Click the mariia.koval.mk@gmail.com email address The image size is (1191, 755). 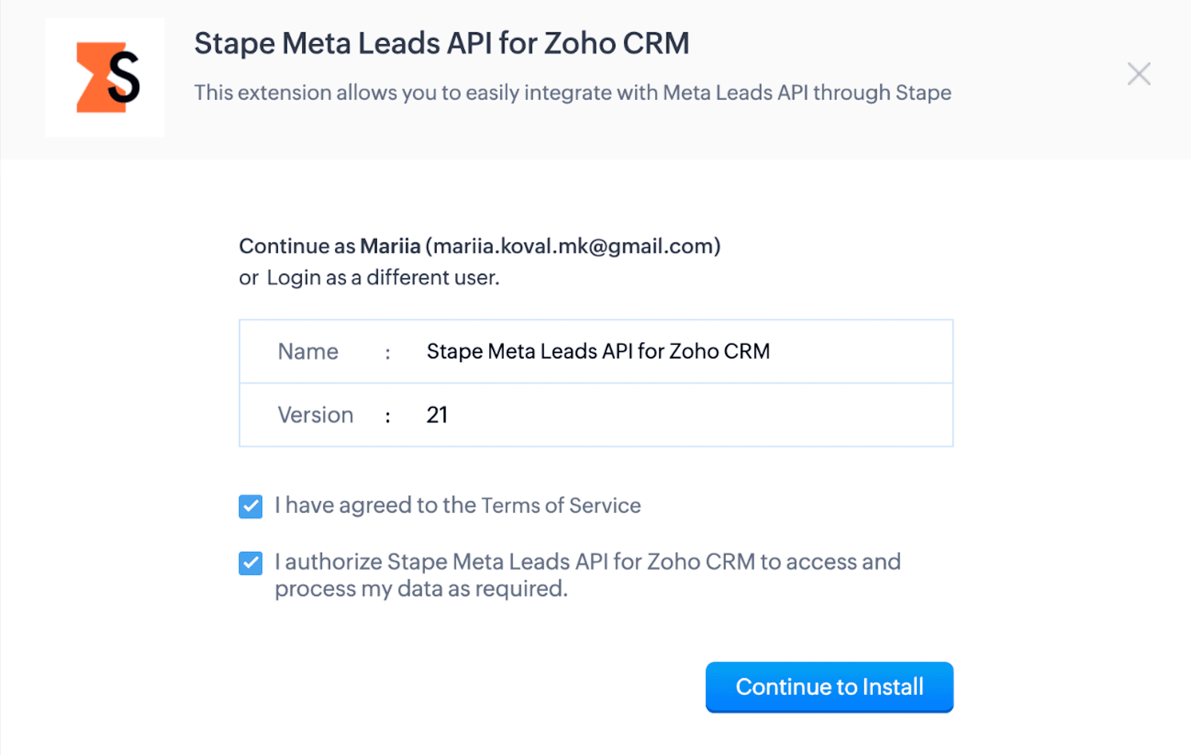tap(573, 246)
